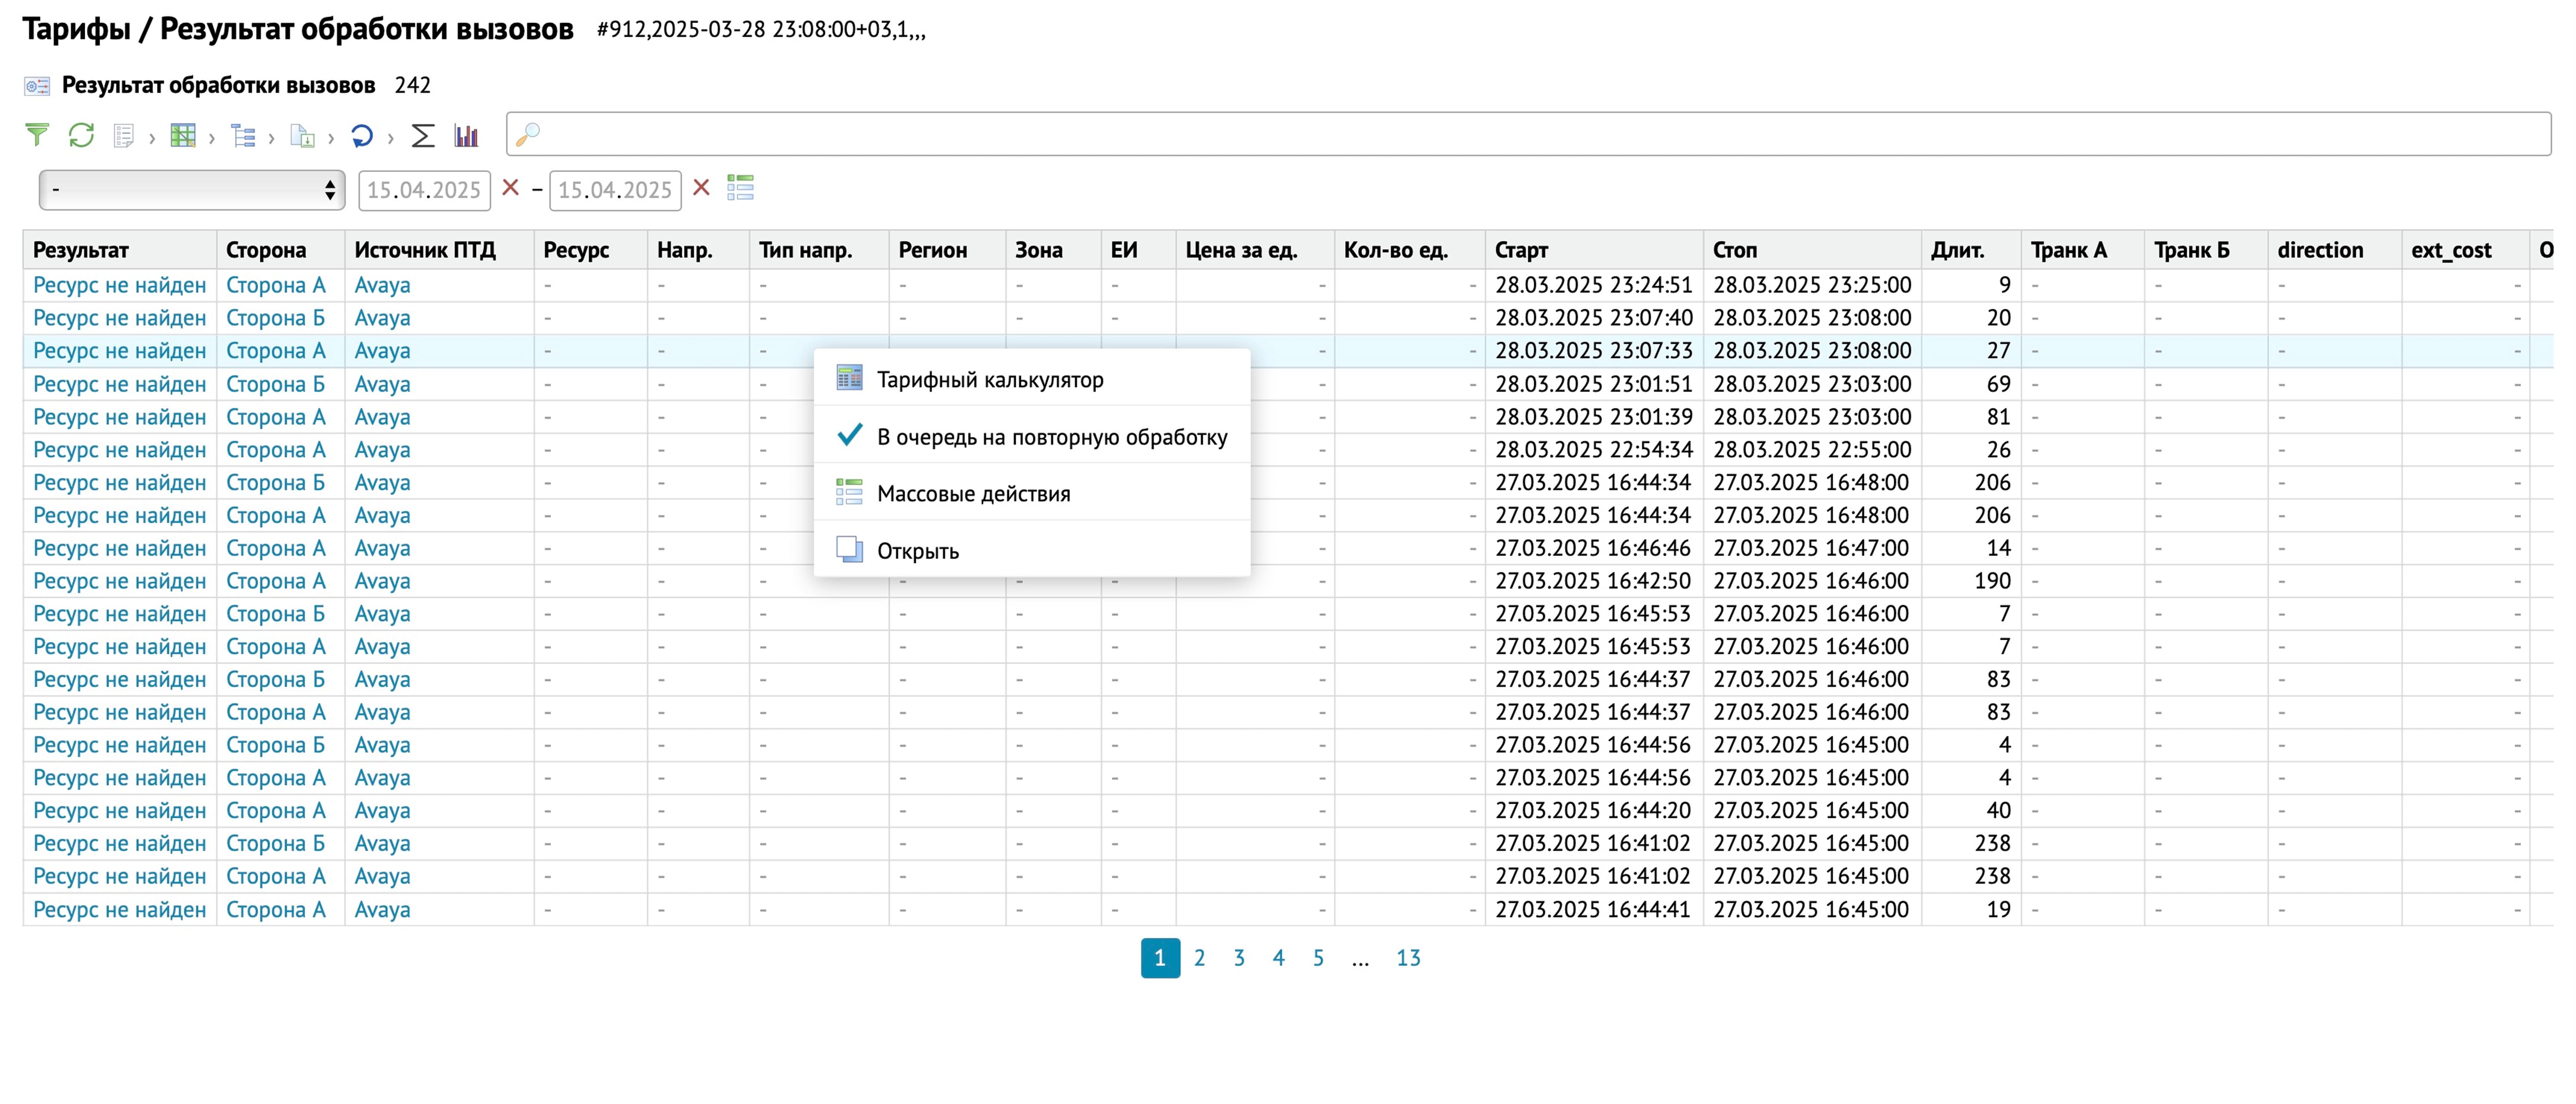
Task: Open the green filter funnel tool
Action: coord(37,135)
